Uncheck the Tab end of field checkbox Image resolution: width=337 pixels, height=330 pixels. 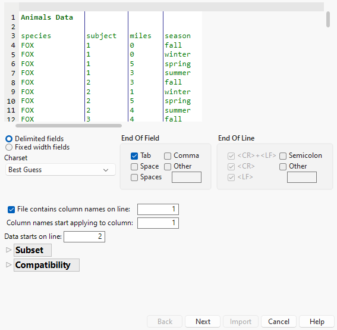(134, 155)
